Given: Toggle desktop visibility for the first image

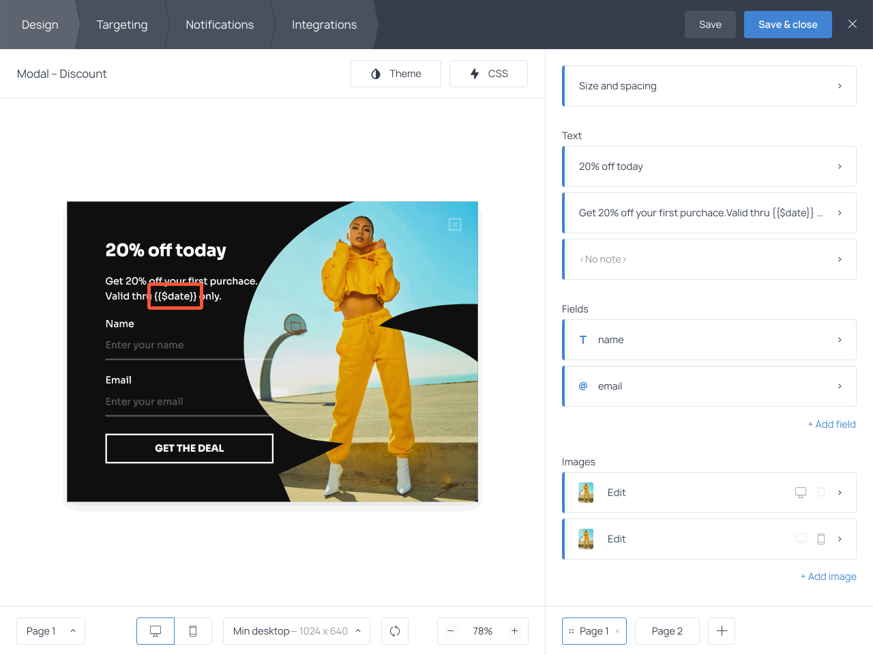Looking at the screenshot, I should (799, 492).
